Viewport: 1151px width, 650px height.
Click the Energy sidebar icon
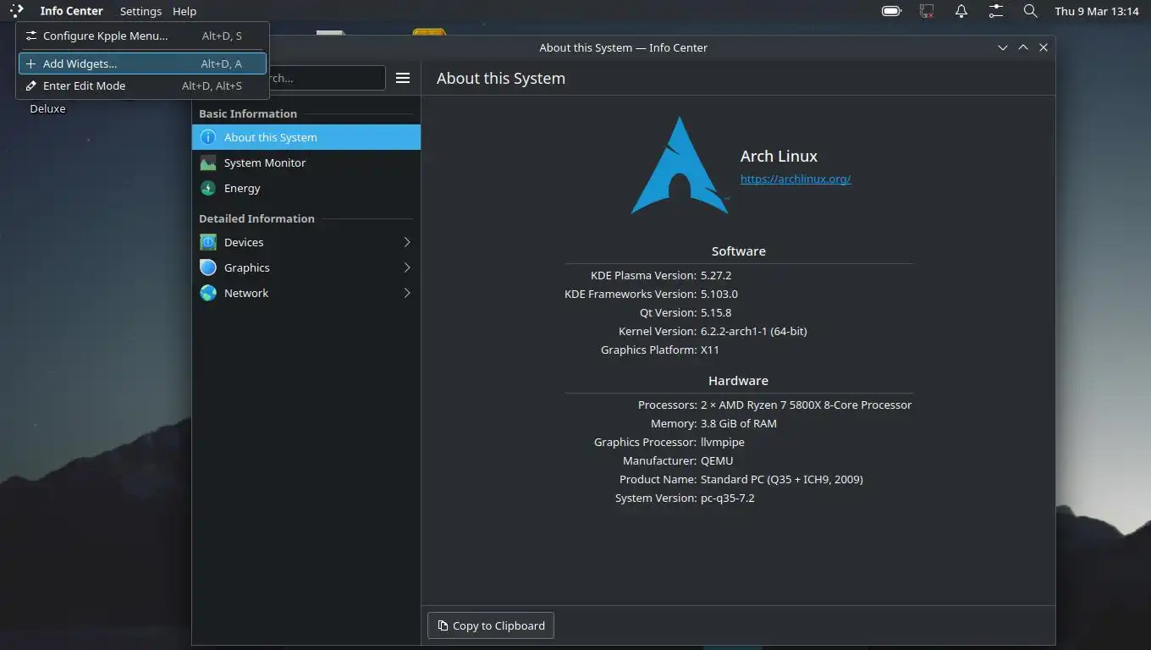pos(208,188)
